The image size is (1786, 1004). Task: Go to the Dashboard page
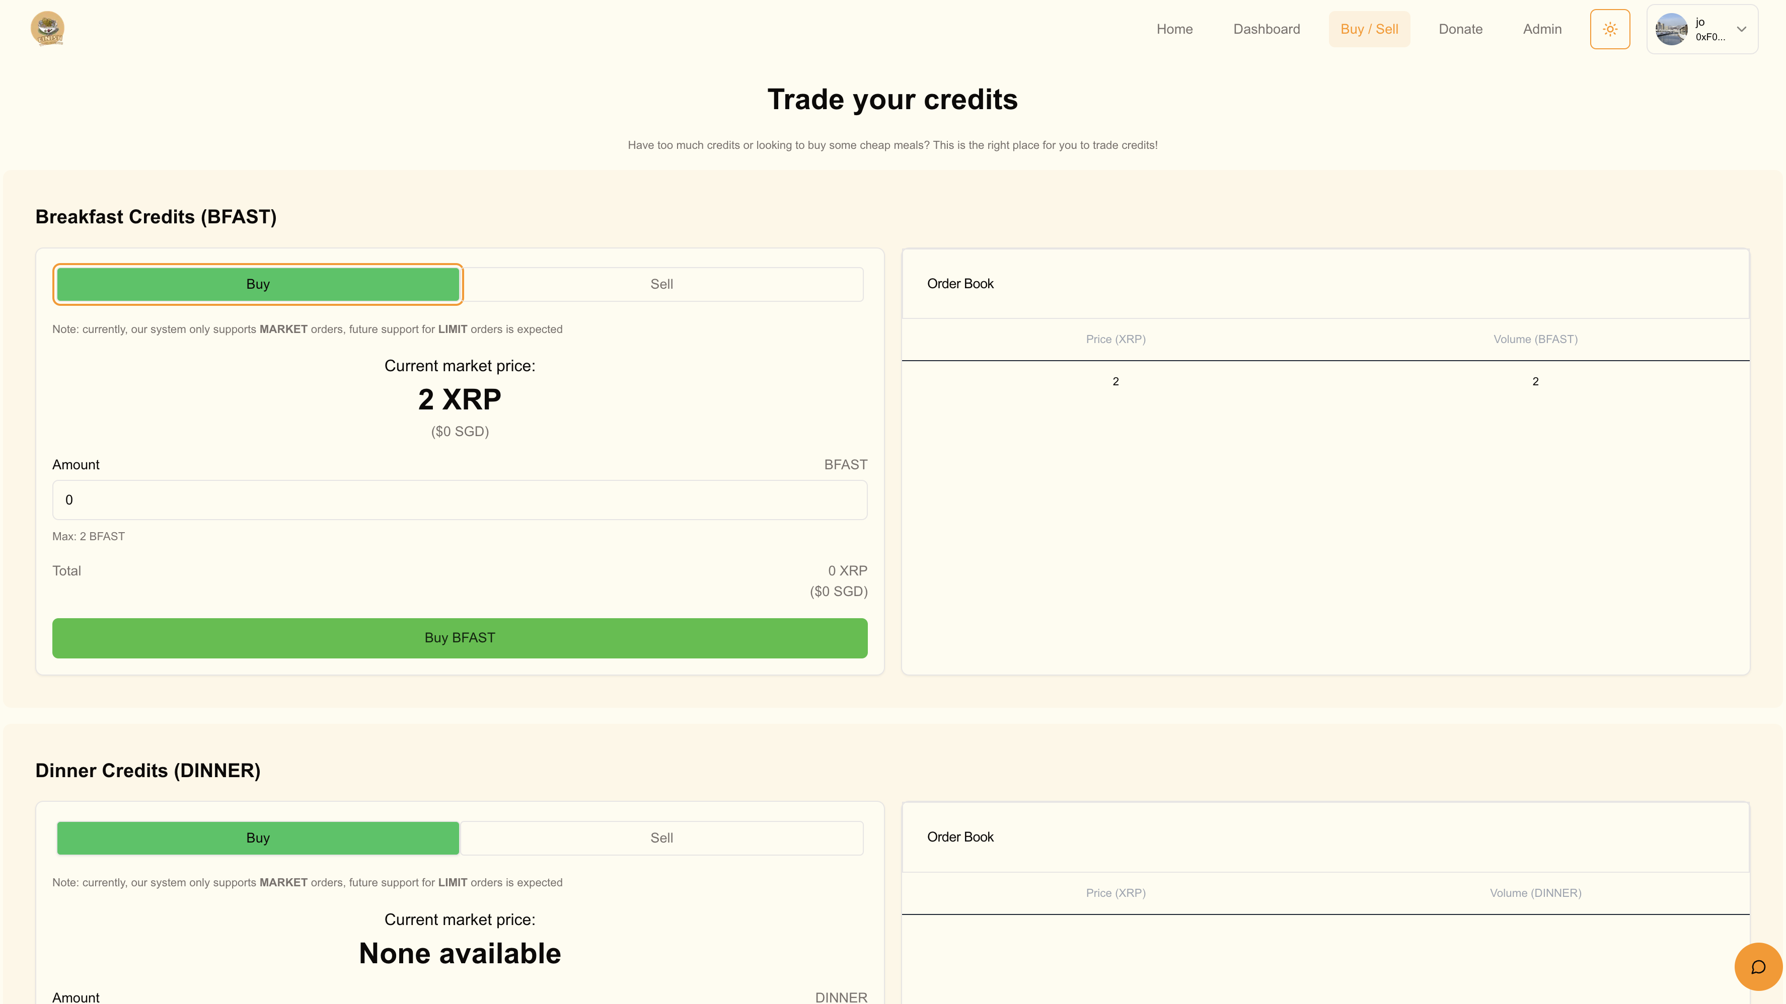click(1266, 29)
